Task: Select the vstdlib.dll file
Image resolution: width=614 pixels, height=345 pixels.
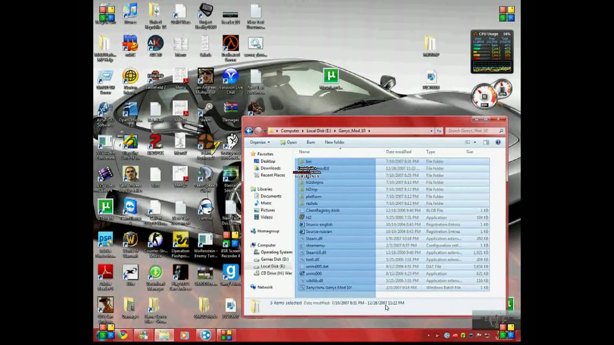Action: point(392,280)
